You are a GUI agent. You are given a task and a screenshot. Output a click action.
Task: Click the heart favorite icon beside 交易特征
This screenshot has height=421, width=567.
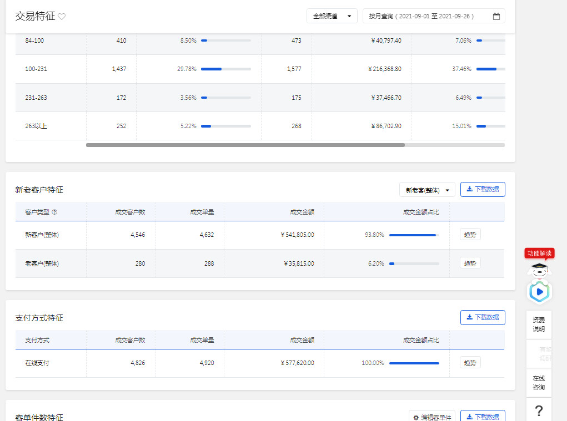click(x=62, y=17)
